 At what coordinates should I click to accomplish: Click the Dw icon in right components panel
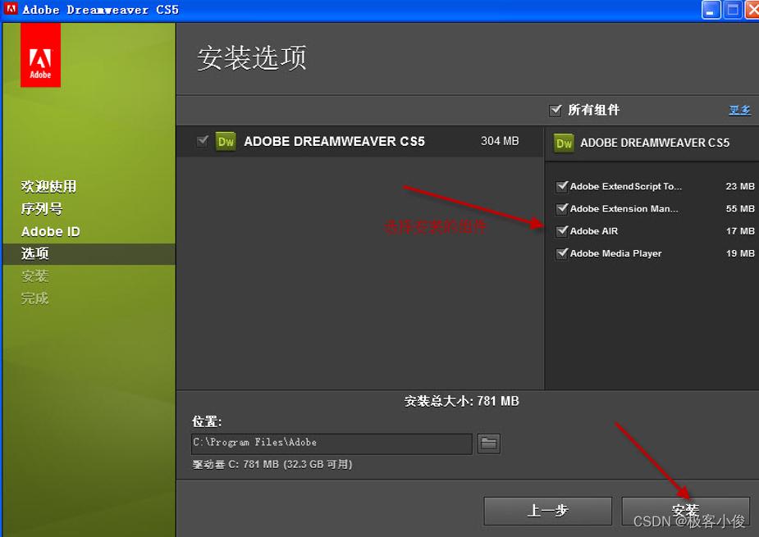tap(564, 143)
